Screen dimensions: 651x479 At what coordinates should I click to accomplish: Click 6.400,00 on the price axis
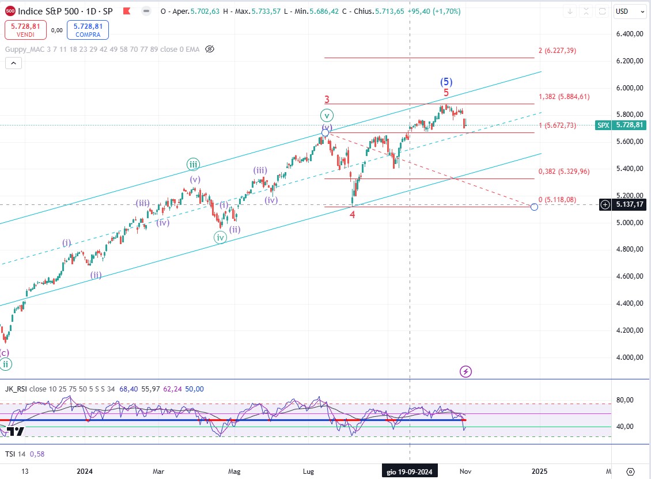(630, 33)
